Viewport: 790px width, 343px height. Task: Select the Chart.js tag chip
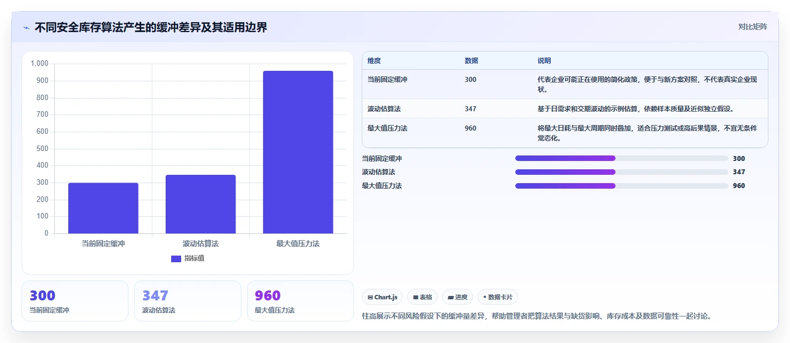(382, 297)
